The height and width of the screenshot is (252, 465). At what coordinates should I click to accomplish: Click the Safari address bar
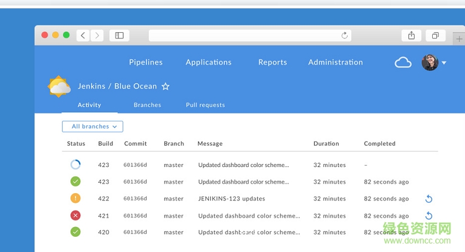pyautogui.click(x=243, y=36)
